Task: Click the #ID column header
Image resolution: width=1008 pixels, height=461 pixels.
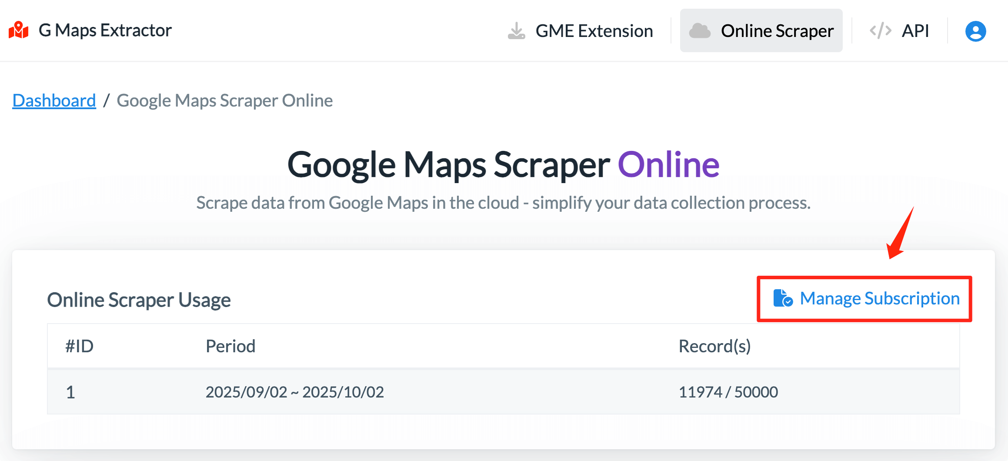Action: click(x=80, y=346)
